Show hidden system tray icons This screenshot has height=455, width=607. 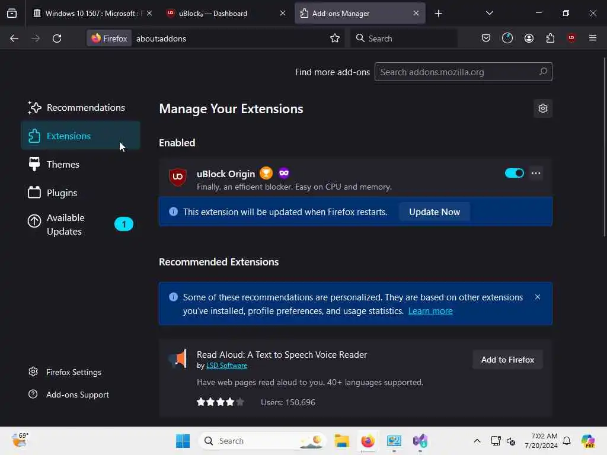[477, 441]
